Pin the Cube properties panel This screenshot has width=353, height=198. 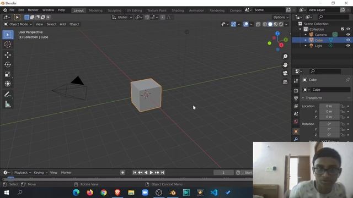point(348,80)
